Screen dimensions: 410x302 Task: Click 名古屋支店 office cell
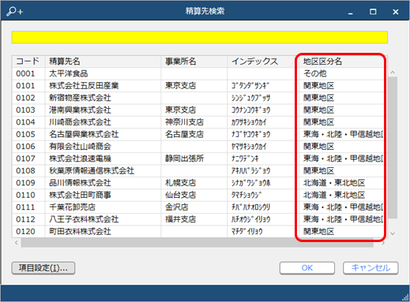coord(194,134)
